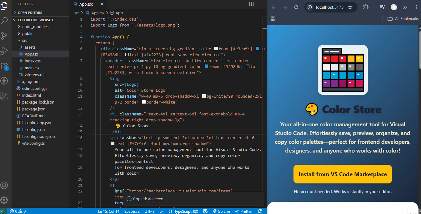This screenshot has height=214, width=421.
Task: Change file encoding via UTF-8
Action: (x=149, y=211)
